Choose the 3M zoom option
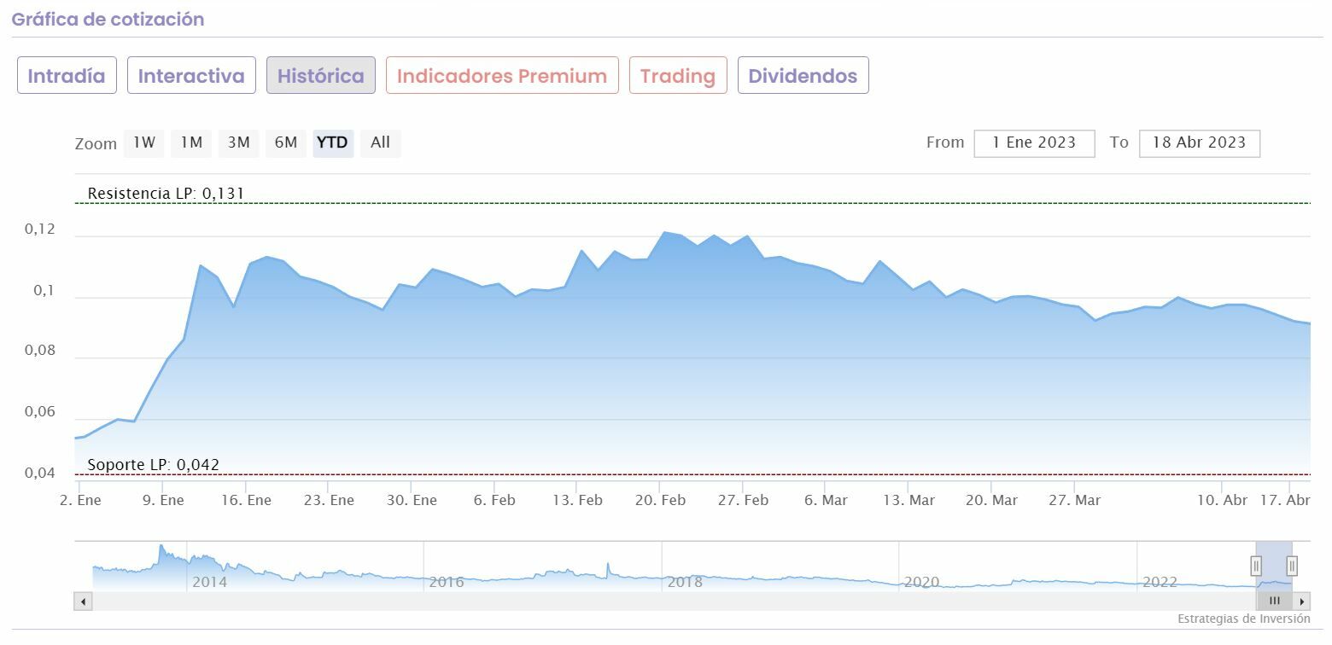The height and width of the screenshot is (645, 1332). (x=239, y=143)
